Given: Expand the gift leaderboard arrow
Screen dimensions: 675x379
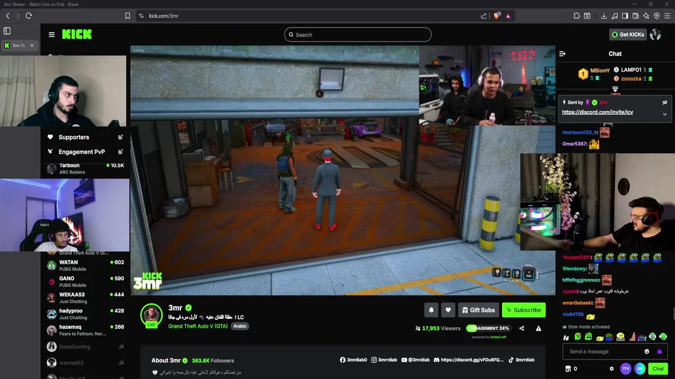Looking at the screenshot, I should point(615,89).
